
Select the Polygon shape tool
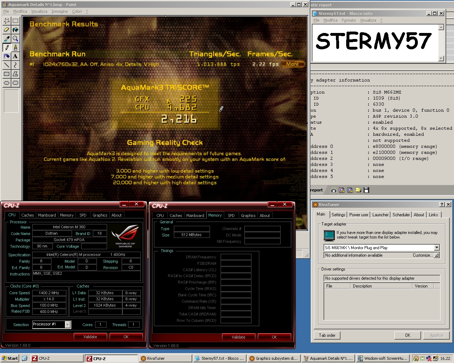tap(16, 74)
